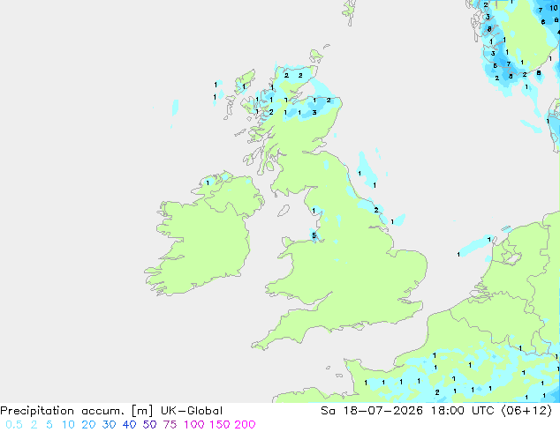Click the "[m]" unit label

[x=142, y=411]
